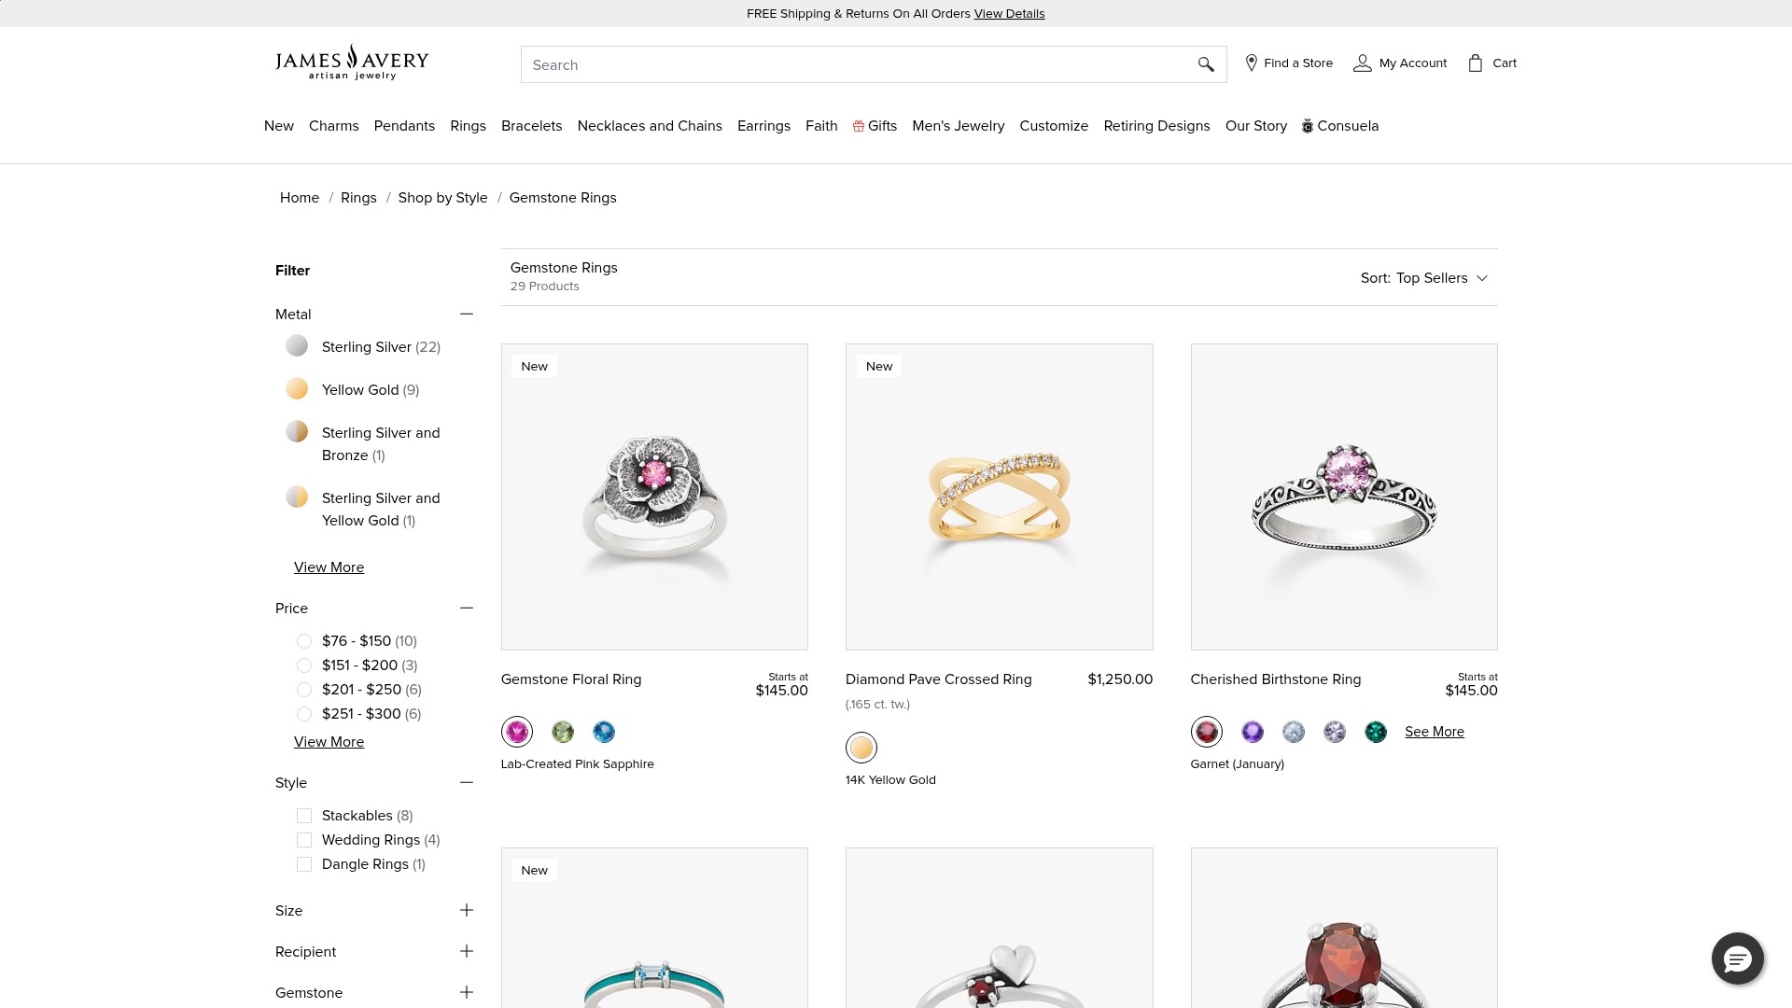
Task: Open Diamond Pave Crossed Ring product title
Action: point(939,679)
